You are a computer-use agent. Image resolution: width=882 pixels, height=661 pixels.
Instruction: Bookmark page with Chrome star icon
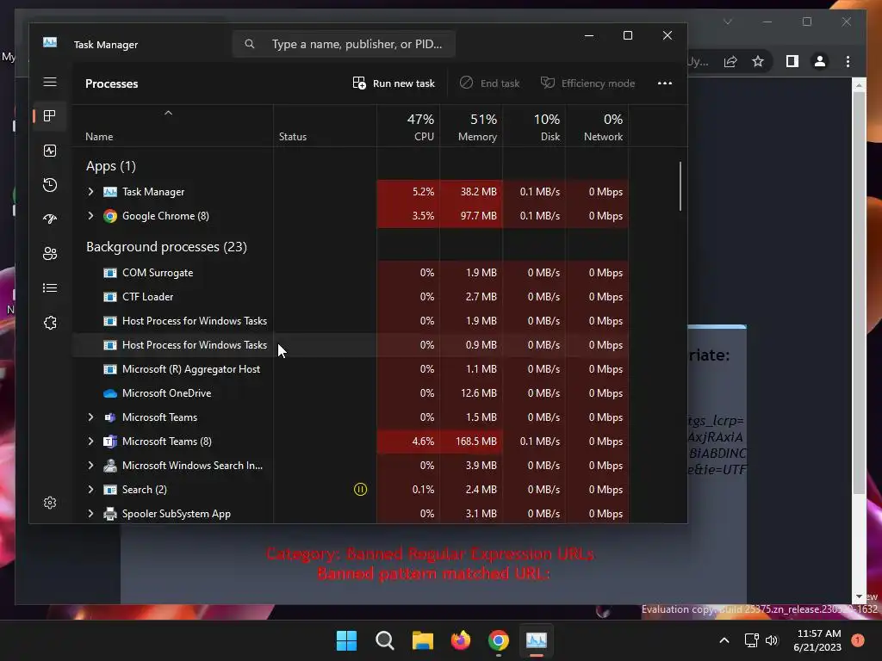(x=758, y=61)
